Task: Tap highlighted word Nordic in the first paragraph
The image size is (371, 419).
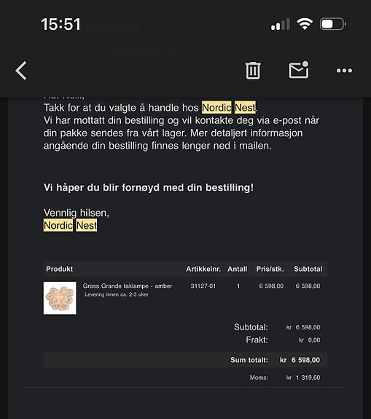Action: pyautogui.click(x=216, y=108)
